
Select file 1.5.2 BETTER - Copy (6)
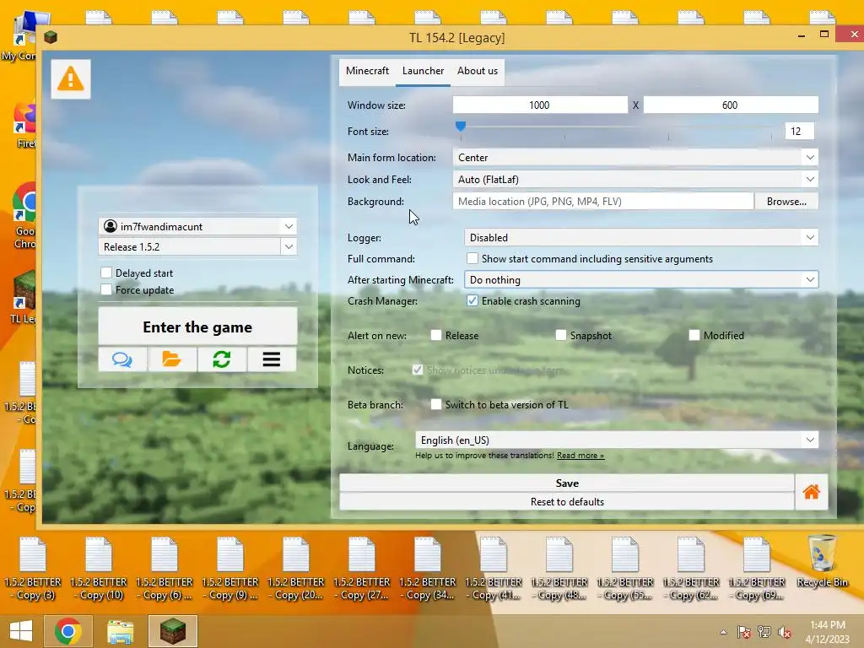click(165, 569)
